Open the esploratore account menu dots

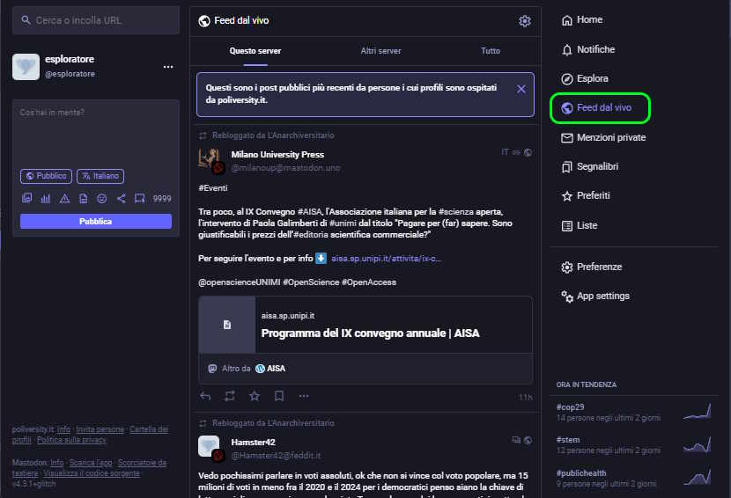coord(168,67)
